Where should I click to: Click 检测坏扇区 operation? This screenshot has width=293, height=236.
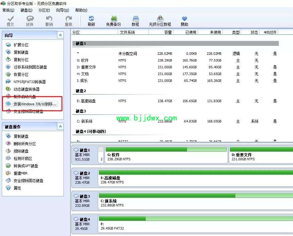[x=19, y=158]
